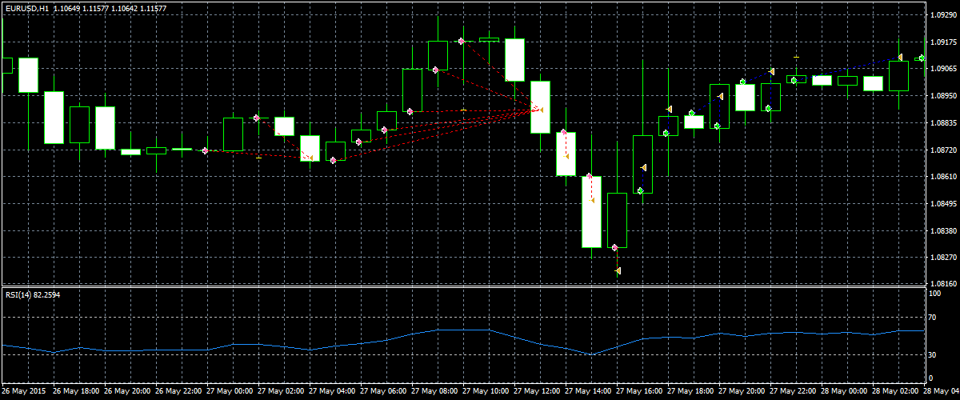
Task: Click the 27 May 04:00 time label
Action: click(334, 392)
